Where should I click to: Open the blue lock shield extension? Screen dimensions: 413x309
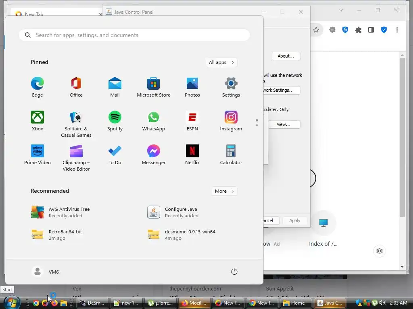click(x=345, y=30)
